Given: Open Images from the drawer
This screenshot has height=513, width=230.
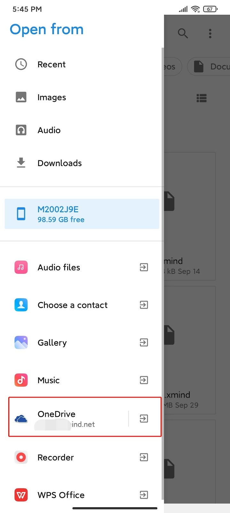Looking at the screenshot, I should [82, 97].
